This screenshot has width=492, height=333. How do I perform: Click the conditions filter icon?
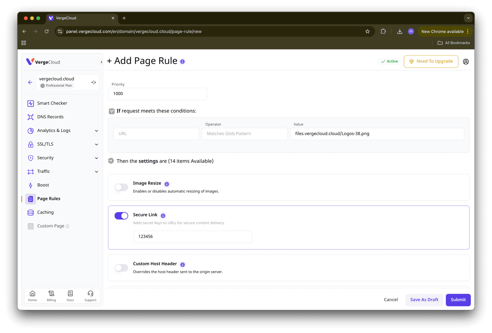[x=111, y=111]
